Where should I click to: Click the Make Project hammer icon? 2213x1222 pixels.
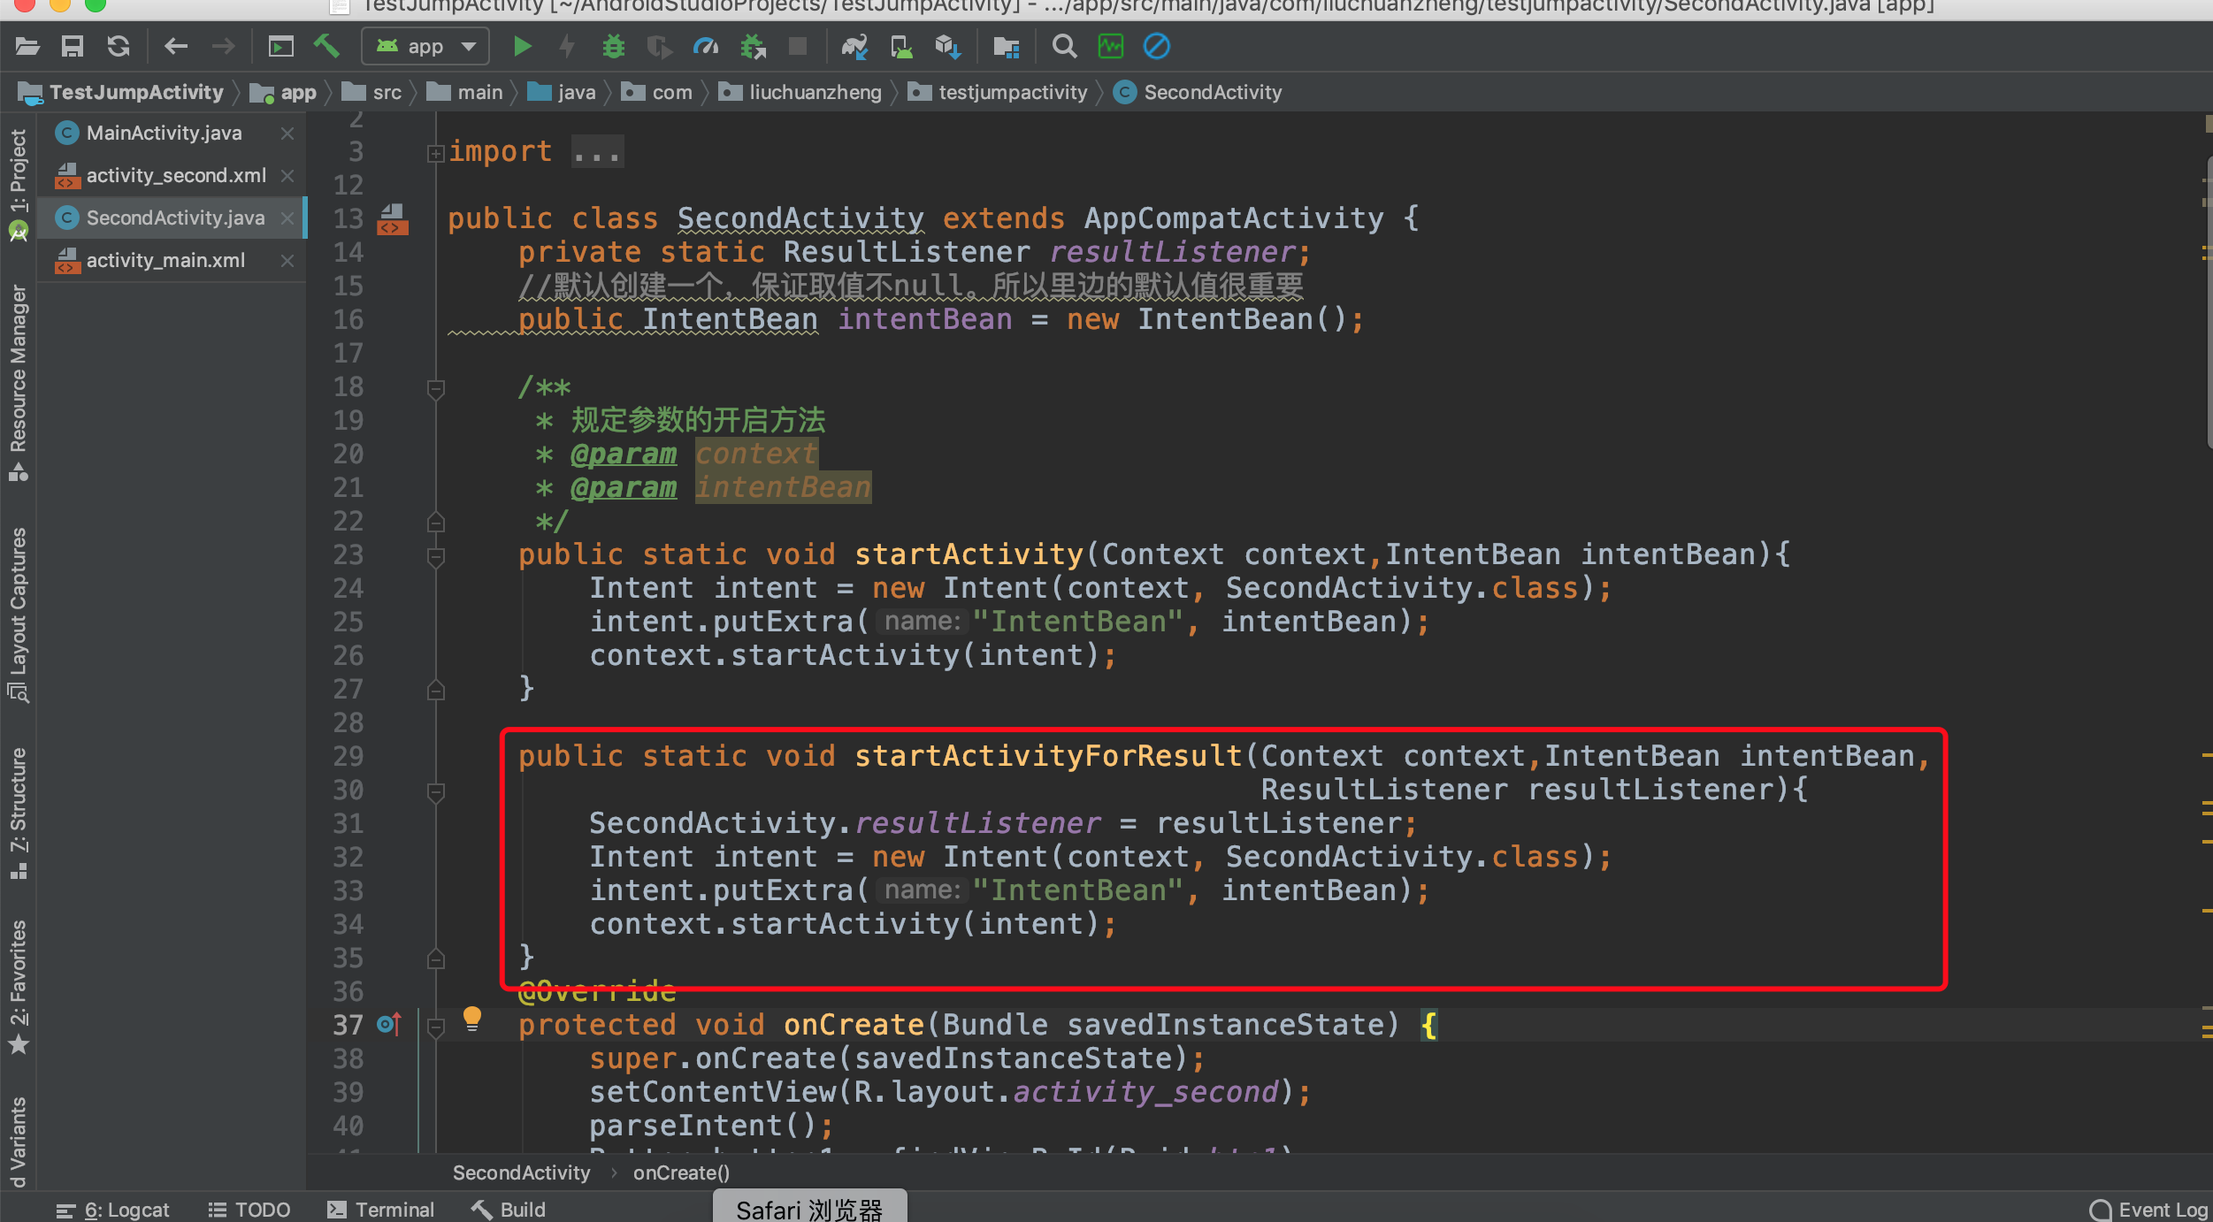[326, 46]
